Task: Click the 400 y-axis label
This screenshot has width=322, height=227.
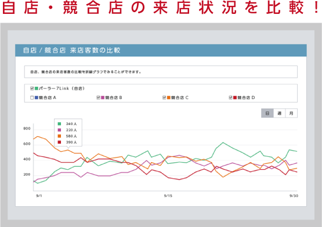Action: point(27,159)
